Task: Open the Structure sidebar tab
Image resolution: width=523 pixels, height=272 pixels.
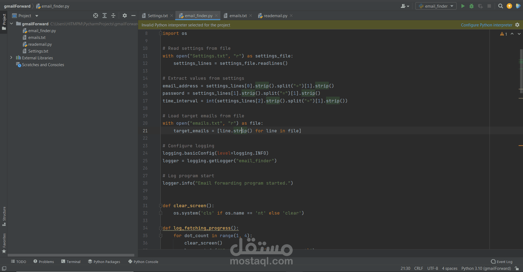Action: [x=4, y=216]
